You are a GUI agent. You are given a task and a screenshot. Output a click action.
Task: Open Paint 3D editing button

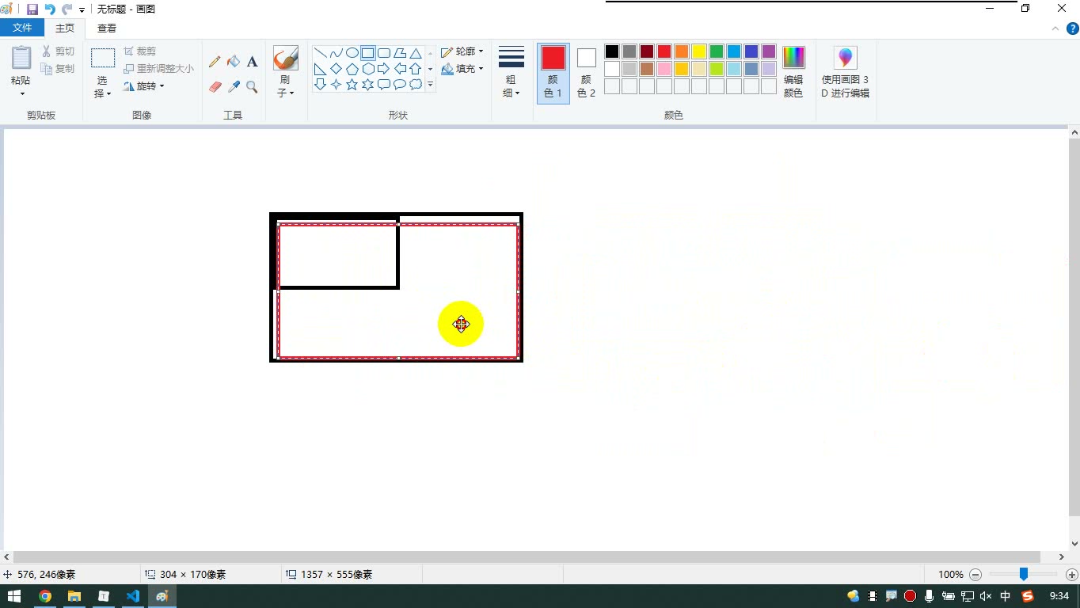[846, 72]
